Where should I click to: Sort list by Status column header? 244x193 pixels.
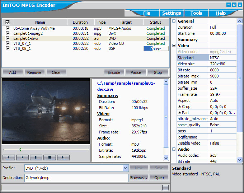coord(156,22)
